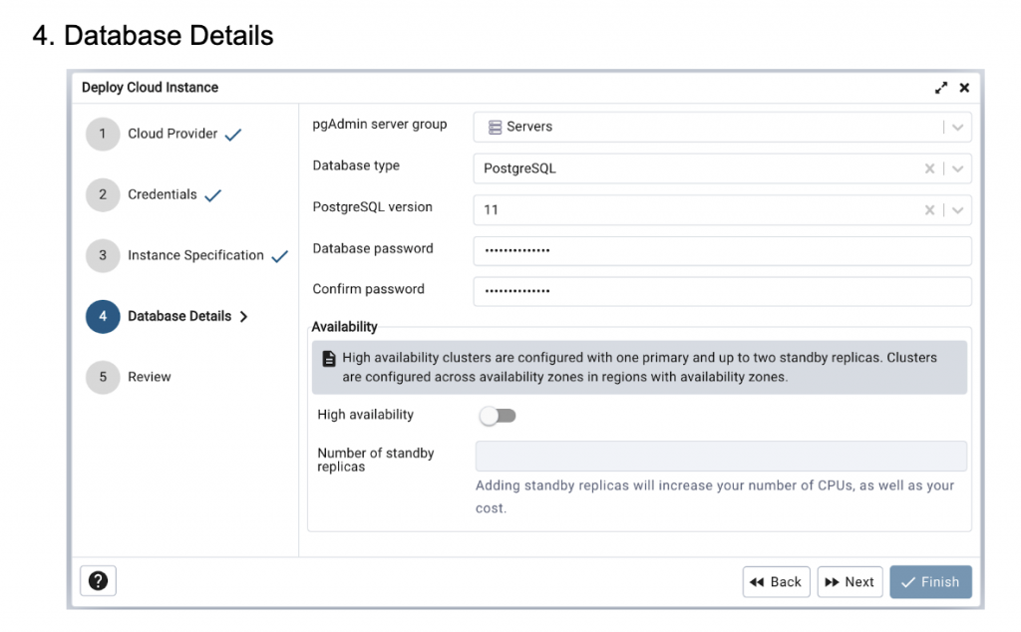Click the checkmark beside Instance Specification
This screenshot has width=1021, height=632.
[278, 254]
